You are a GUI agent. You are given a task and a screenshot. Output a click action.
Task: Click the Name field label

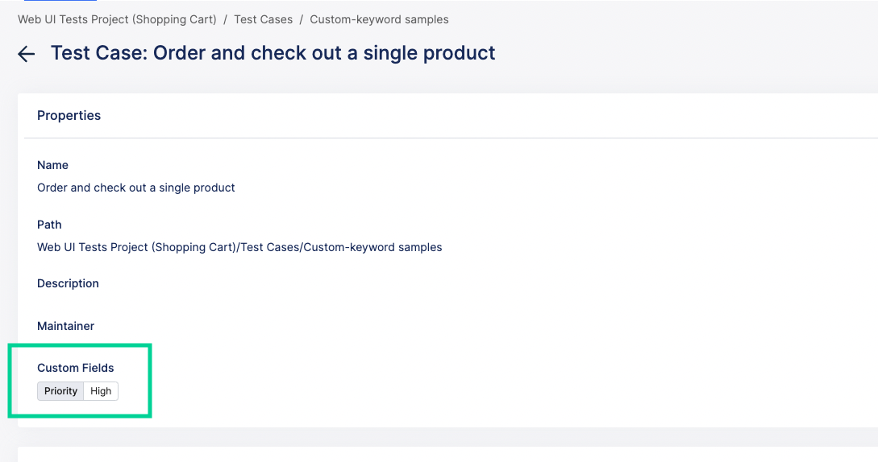click(x=52, y=165)
